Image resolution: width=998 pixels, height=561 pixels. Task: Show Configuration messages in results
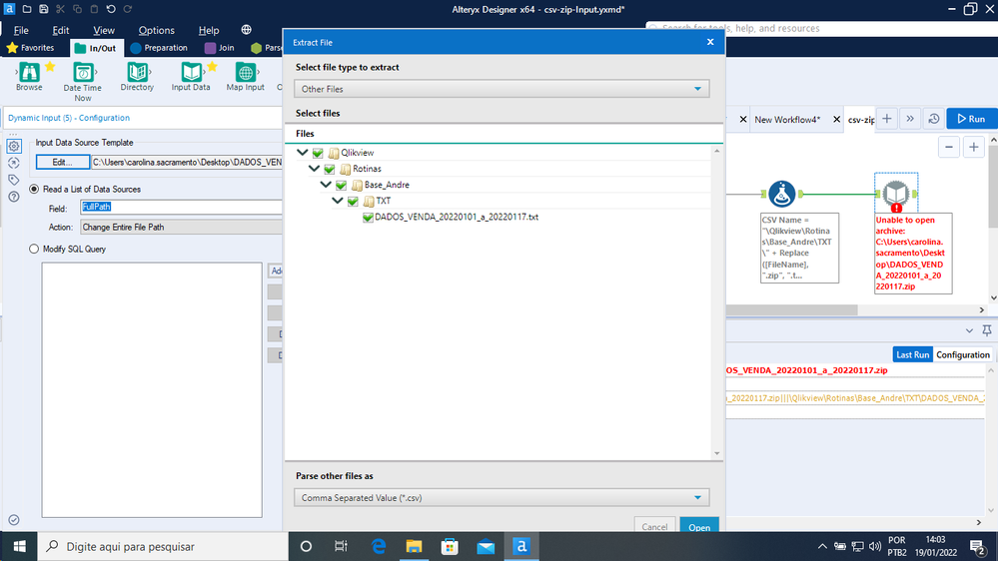962,354
